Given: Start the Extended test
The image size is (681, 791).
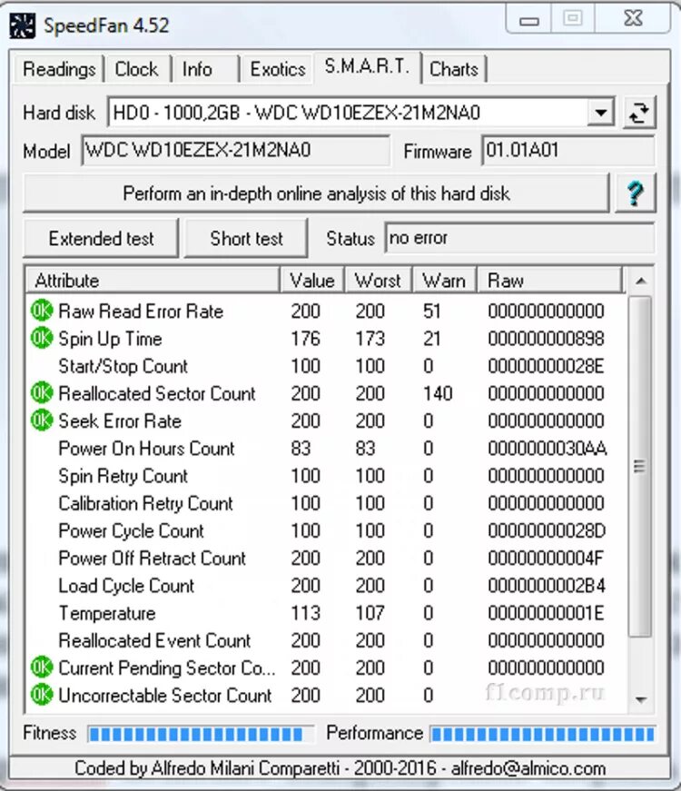Looking at the screenshot, I should click(x=102, y=239).
